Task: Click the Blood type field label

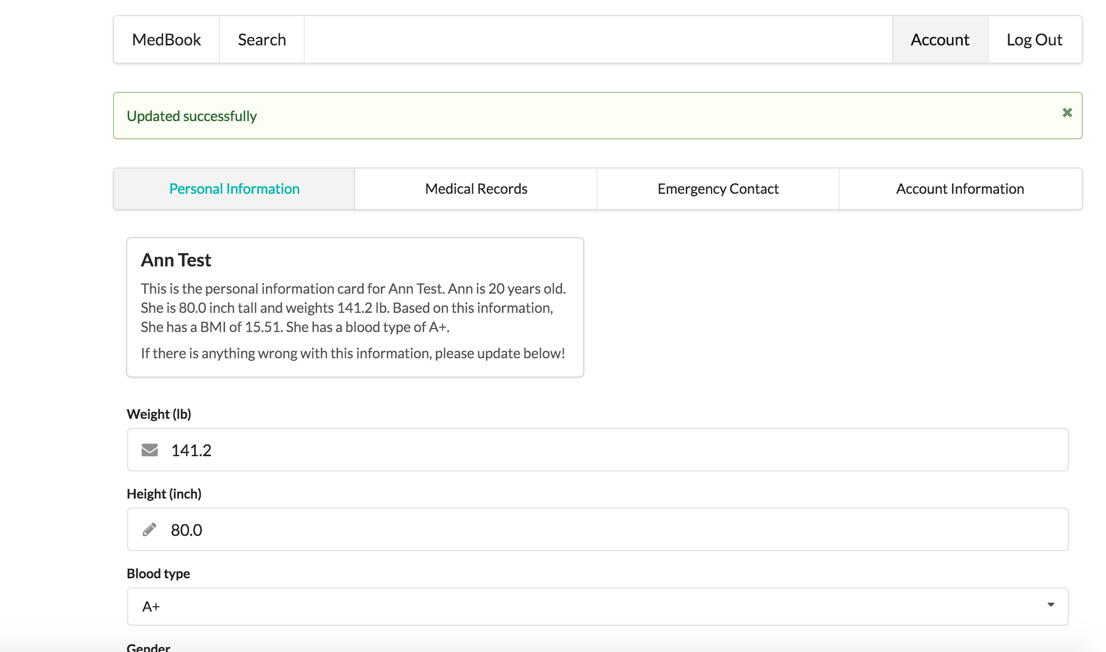Action: pos(158,574)
